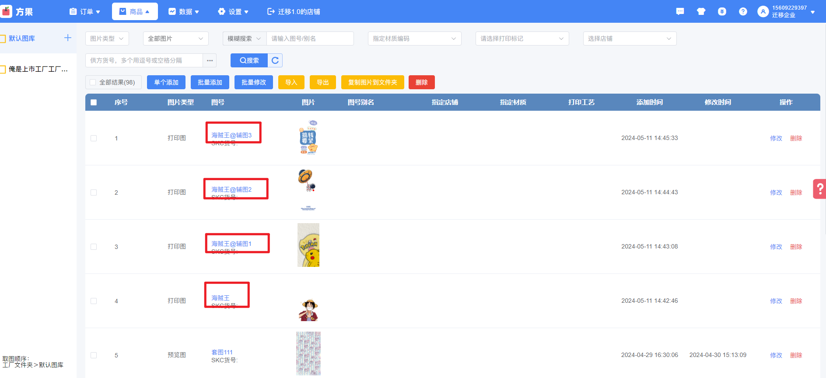Open the yen billing icon

(x=722, y=12)
